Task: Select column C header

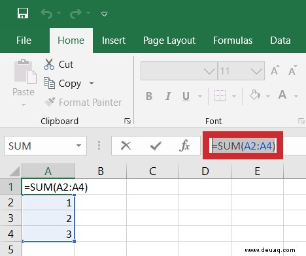Action: 153,171
